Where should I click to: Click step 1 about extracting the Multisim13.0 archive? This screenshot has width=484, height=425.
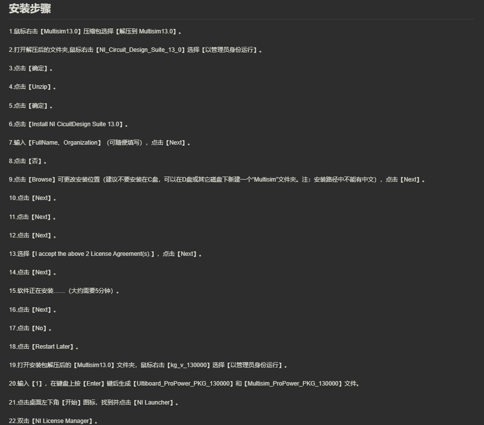click(95, 31)
